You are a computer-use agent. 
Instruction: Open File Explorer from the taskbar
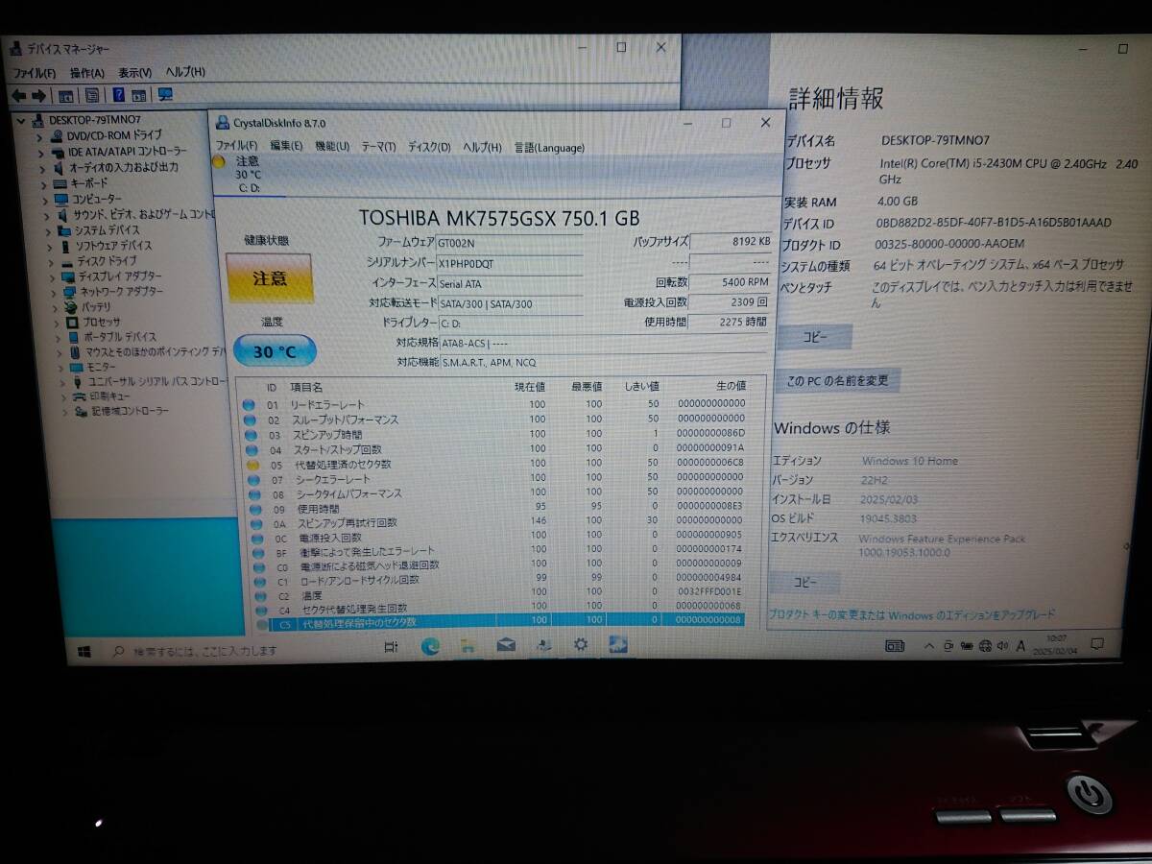click(468, 645)
